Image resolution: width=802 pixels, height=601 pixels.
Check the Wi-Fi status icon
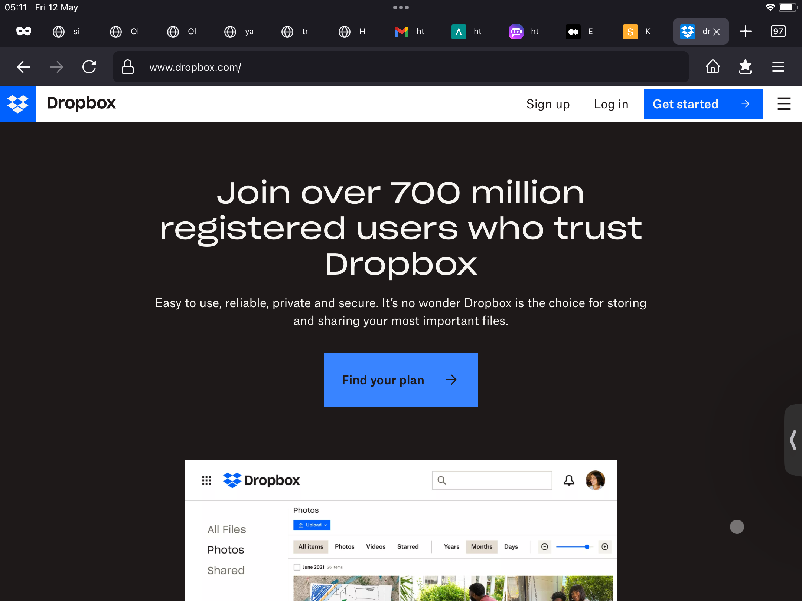click(x=770, y=7)
